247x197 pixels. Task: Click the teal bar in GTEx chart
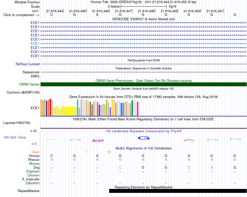[x=77, y=108]
